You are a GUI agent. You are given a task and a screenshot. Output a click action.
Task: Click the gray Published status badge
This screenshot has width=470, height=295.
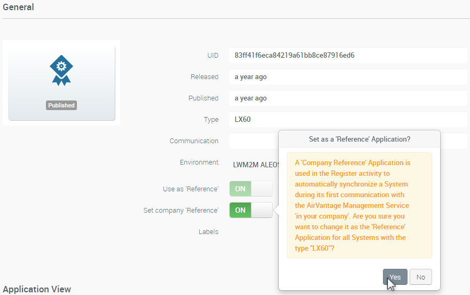[61, 105]
